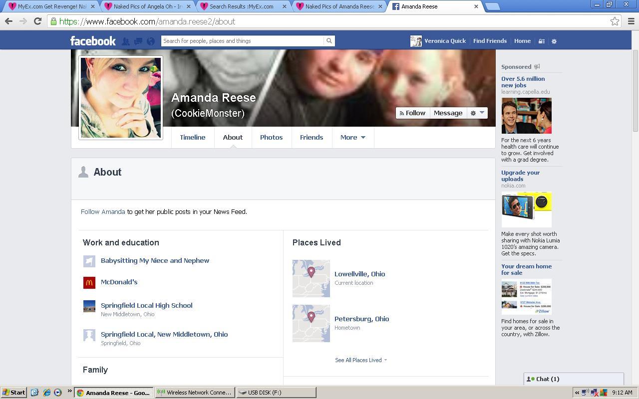Screen dimensions: 639x399
Task: Click the HTTPS lock icon in address bar
Action: pos(53,21)
